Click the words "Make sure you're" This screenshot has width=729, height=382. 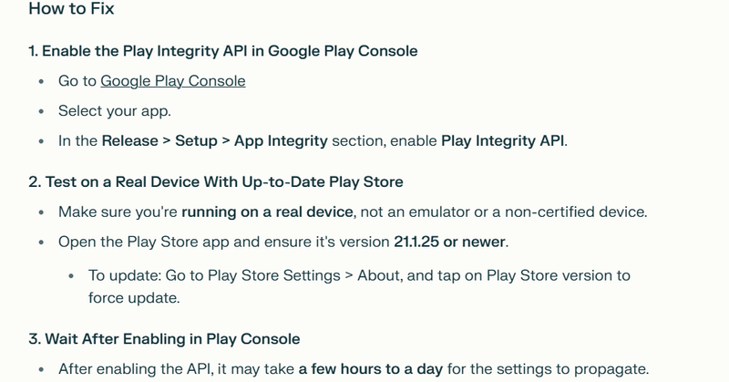(118, 212)
